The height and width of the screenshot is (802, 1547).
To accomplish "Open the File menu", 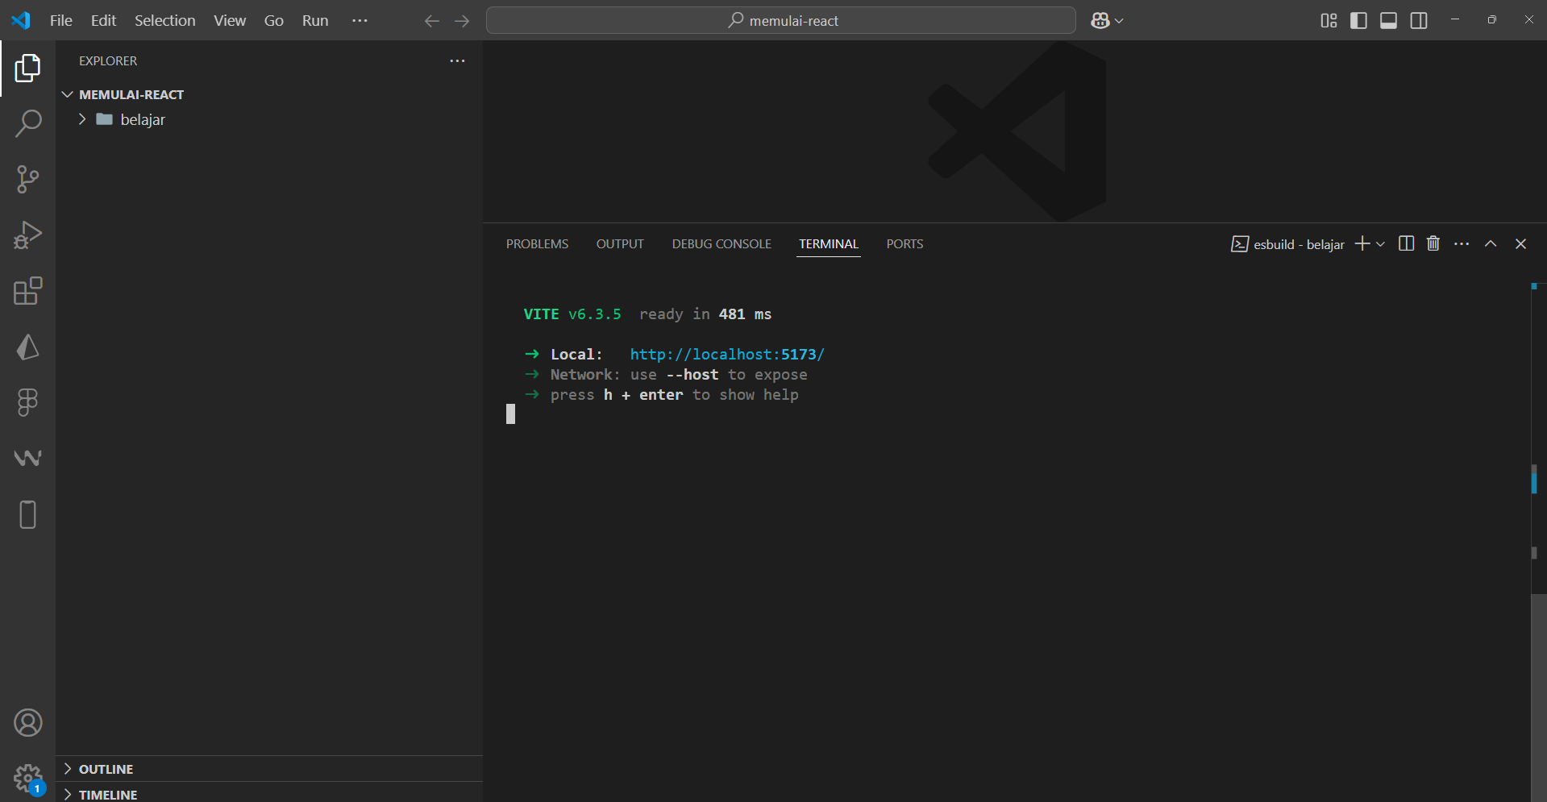I will pyautogui.click(x=61, y=21).
